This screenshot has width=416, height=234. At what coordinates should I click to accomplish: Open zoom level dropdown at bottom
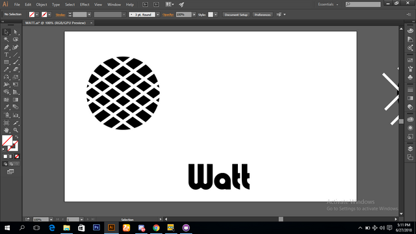(x=51, y=220)
